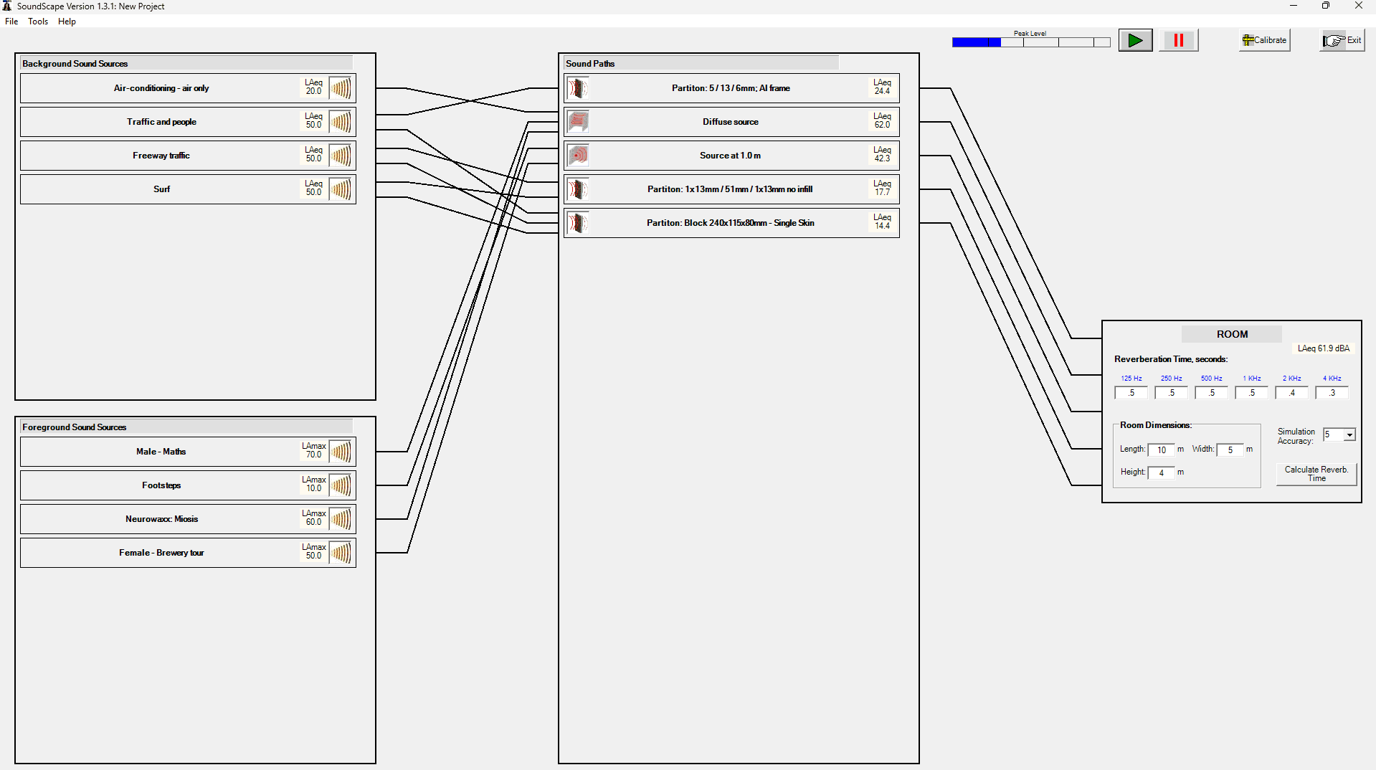Click partition icon for 5/13/6mm Al frame
1376x770 pixels.
(x=578, y=88)
